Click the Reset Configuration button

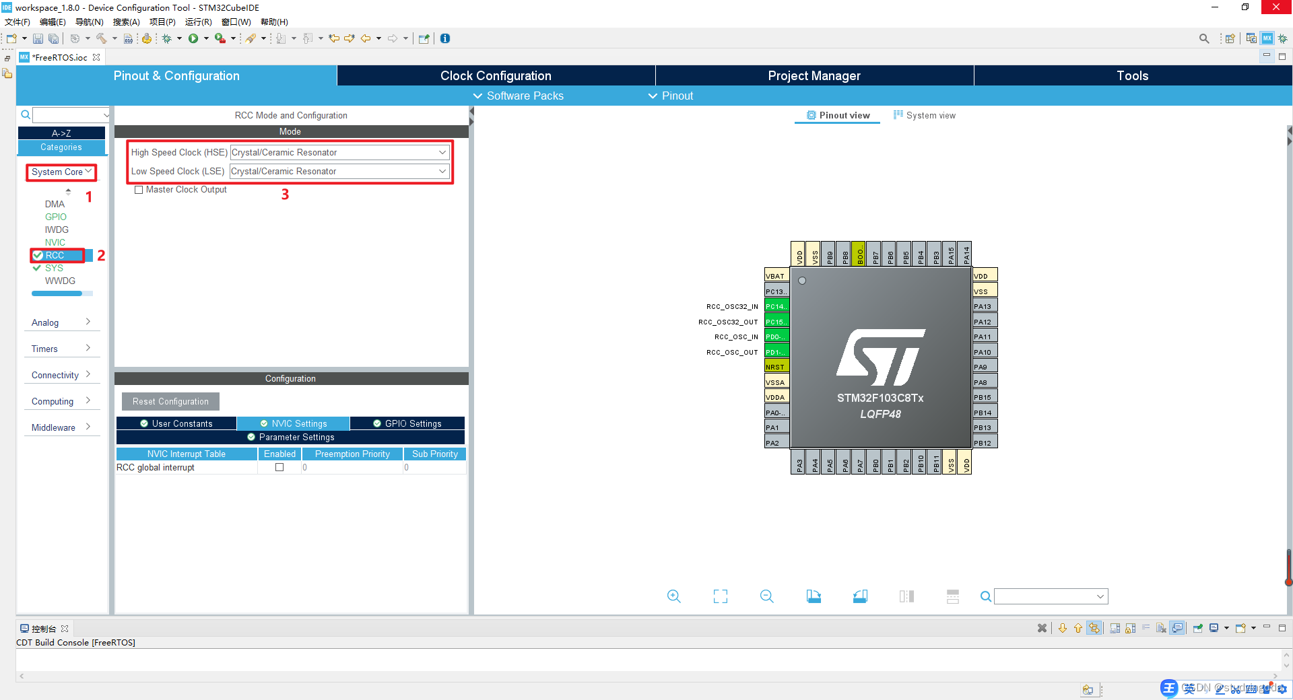[170, 401]
